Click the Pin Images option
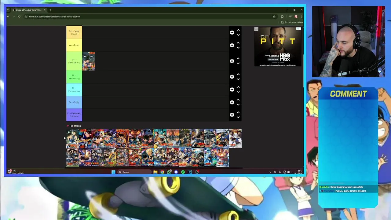 pos(74,126)
